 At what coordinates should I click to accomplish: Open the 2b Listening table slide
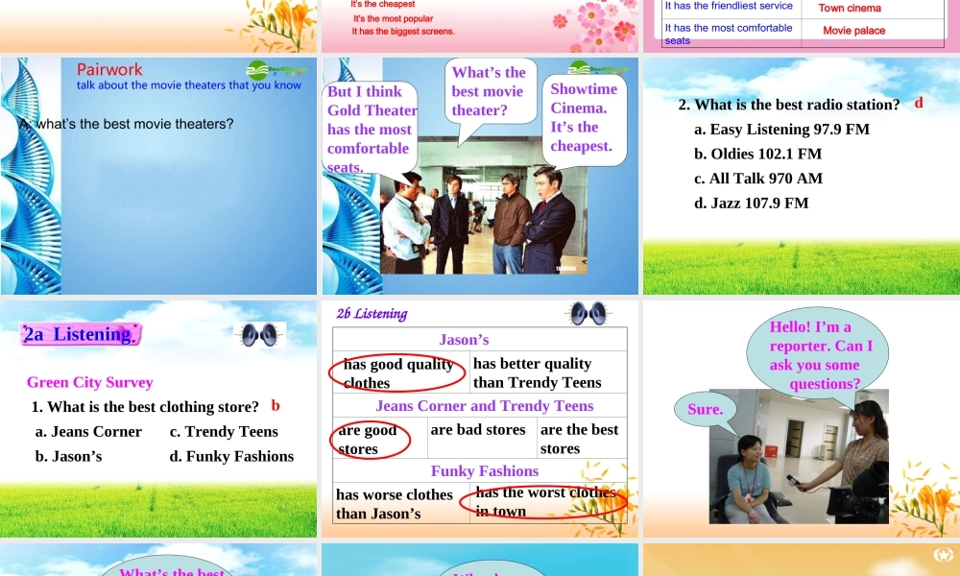pos(480,419)
